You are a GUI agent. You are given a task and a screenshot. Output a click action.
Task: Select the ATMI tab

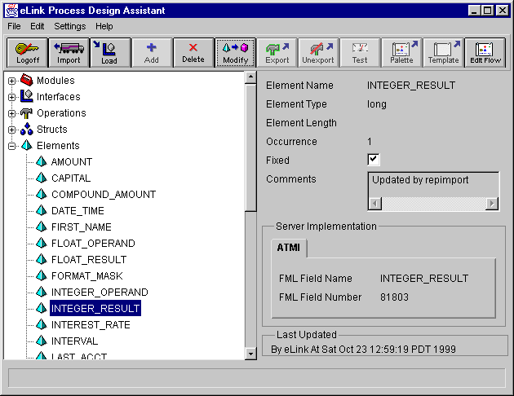289,248
